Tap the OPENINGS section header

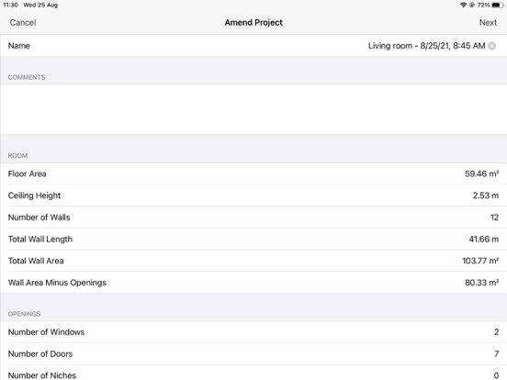[x=24, y=314]
